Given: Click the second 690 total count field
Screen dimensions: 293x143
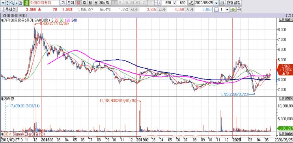Looking at the screenshot, I should click(x=182, y=3).
